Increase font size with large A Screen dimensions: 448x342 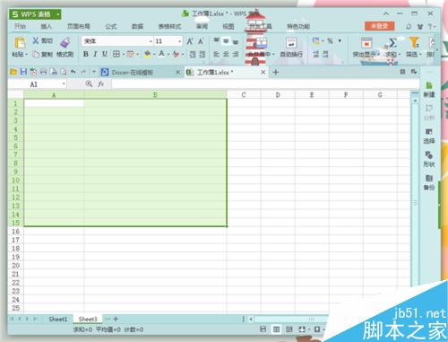190,41
